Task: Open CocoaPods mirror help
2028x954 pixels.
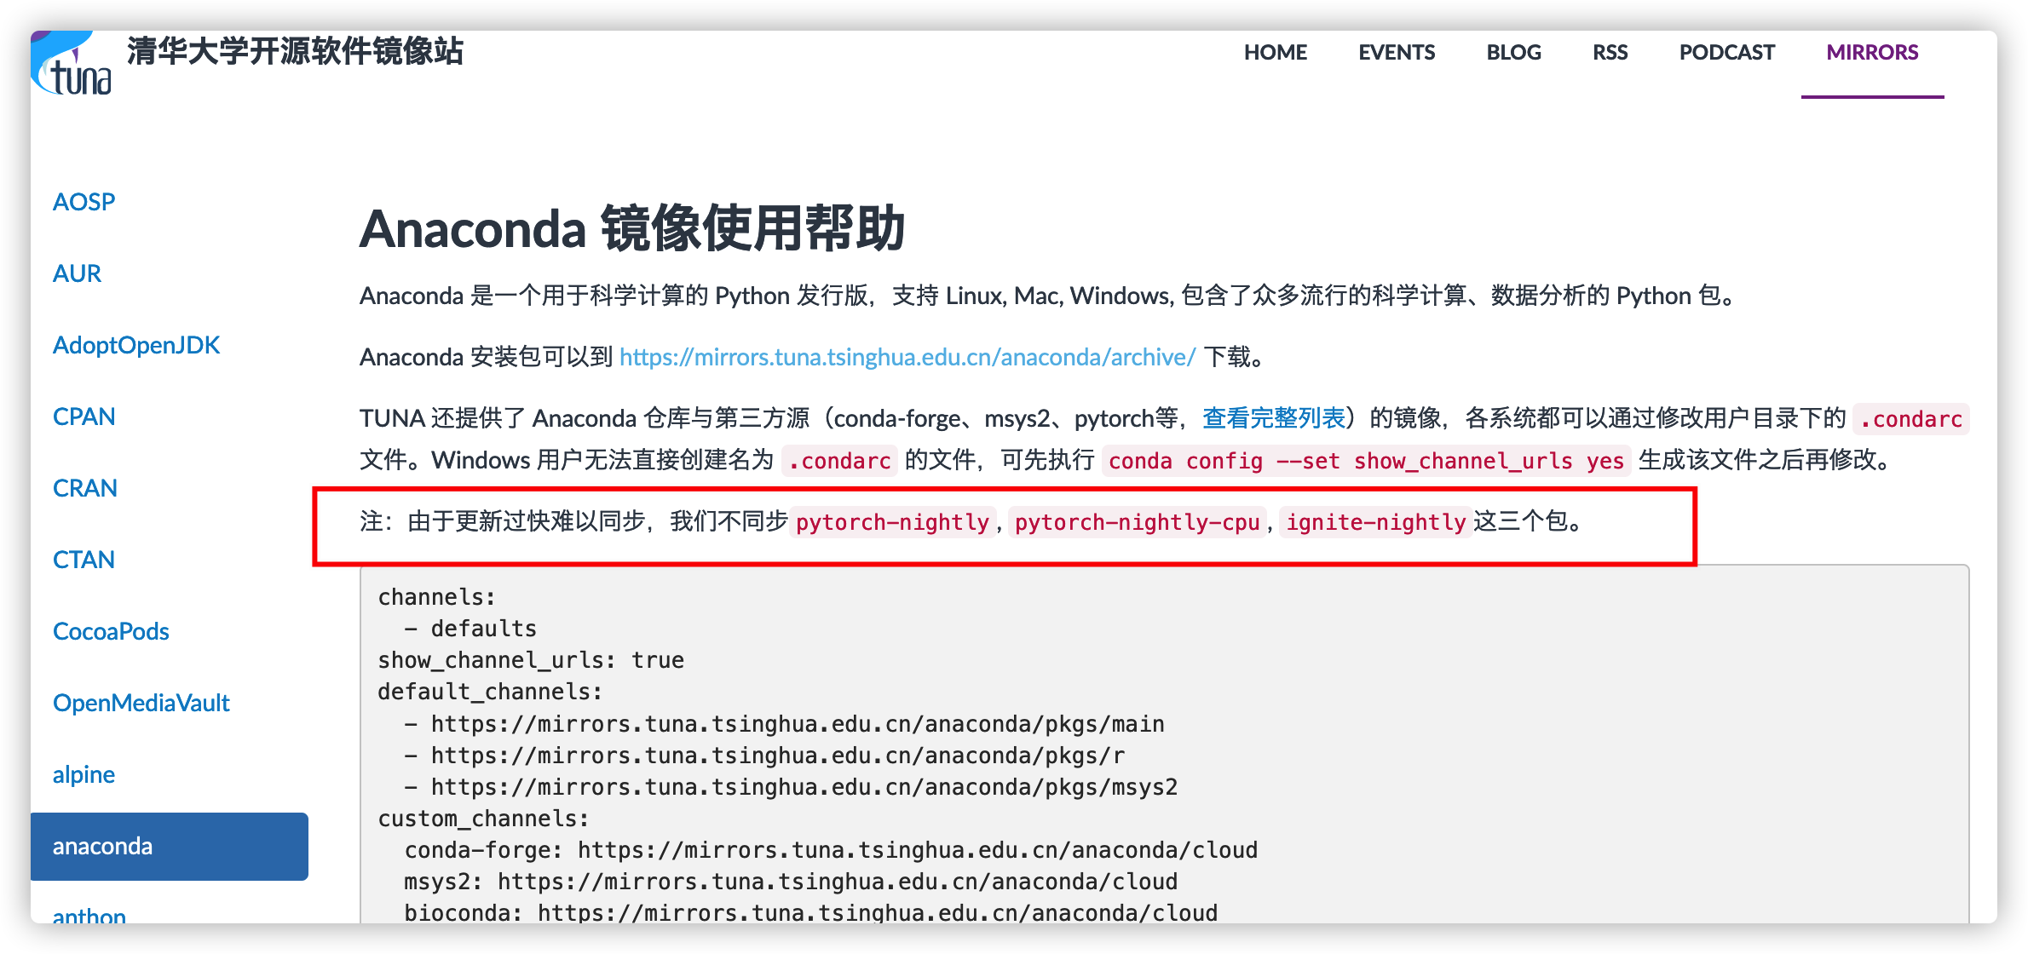Action: (x=111, y=631)
